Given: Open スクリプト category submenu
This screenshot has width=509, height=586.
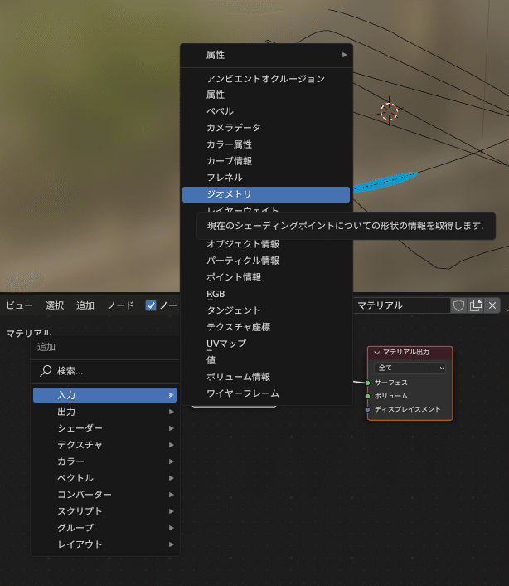Looking at the screenshot, I should point(104,511).
